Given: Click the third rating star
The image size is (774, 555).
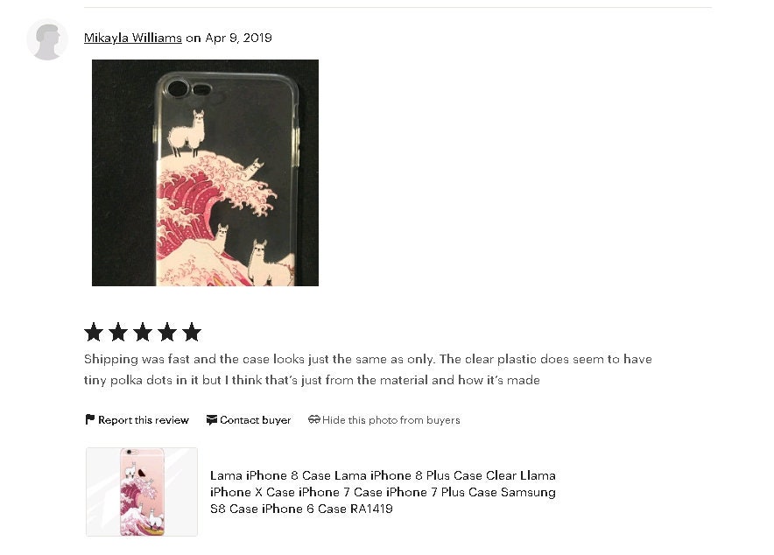Looking at the screenshot, I should point(143,332).
